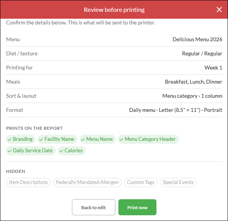Select the Facility Name chip
The height and width of the screenshot is (221, 228).
57,139
